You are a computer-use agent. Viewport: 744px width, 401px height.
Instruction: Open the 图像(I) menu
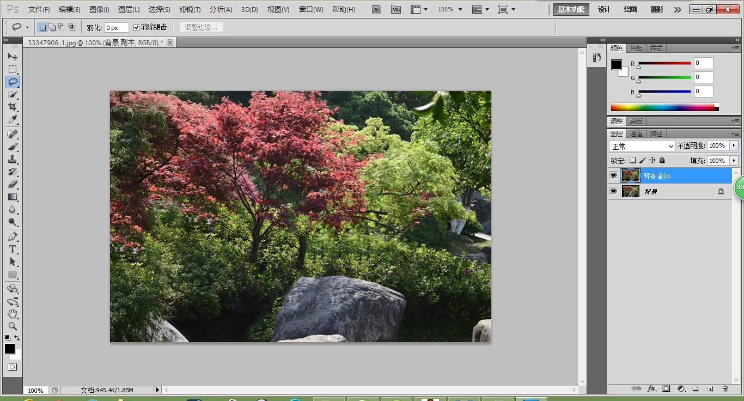tap(99, 9)
